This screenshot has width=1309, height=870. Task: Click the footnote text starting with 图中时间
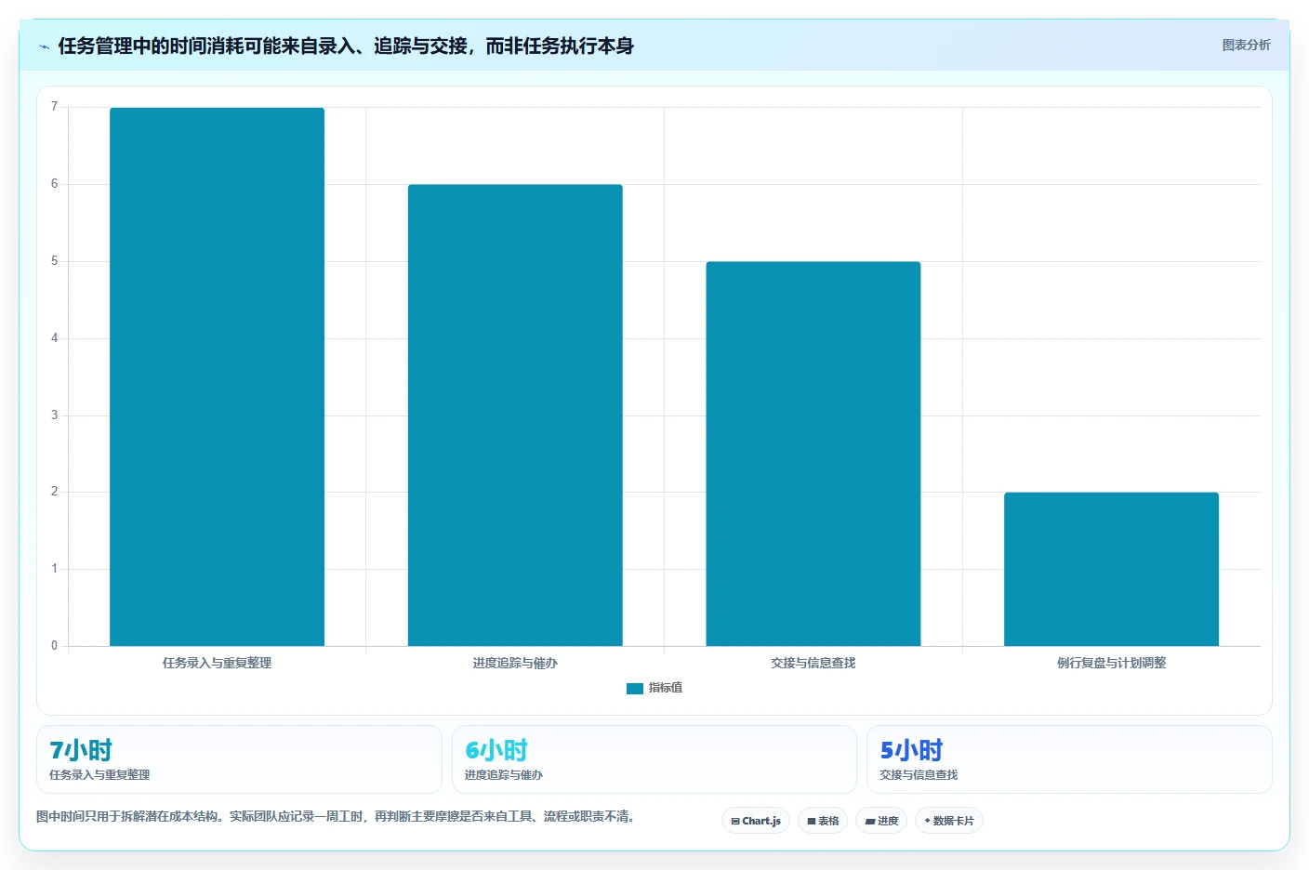point(335,817)
